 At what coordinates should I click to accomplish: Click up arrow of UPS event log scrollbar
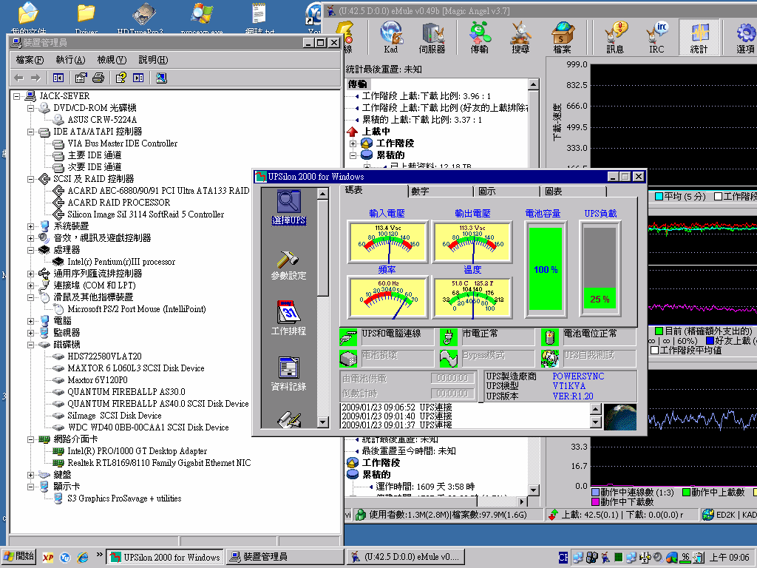click(x=595, y=410)
